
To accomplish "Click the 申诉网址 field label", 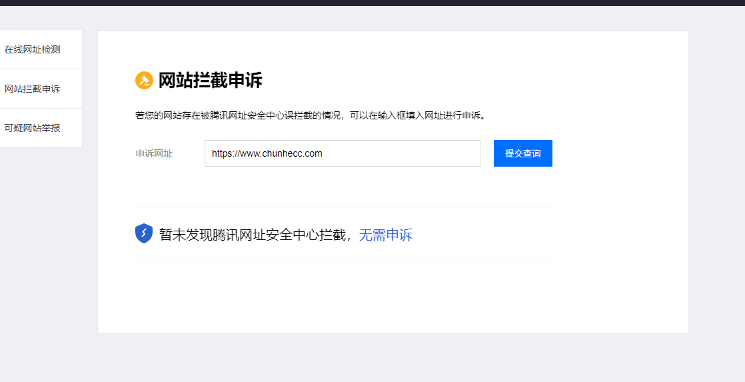I will (154, 154).
